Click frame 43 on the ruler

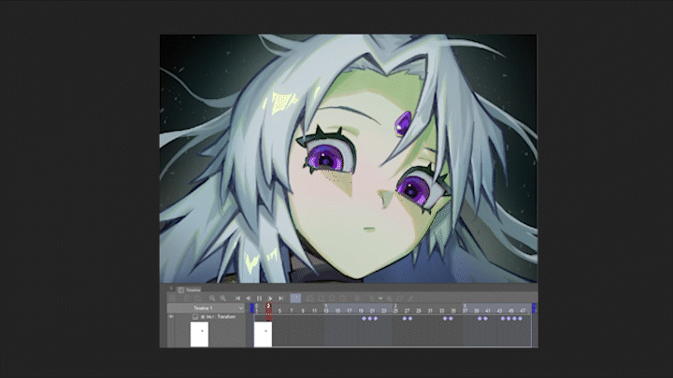tap(499, 311)
